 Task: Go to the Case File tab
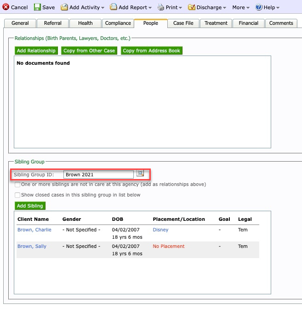183,23
